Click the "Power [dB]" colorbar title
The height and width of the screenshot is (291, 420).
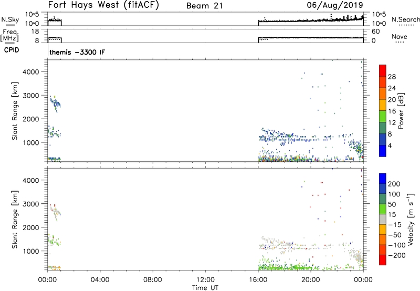[401, 111]
